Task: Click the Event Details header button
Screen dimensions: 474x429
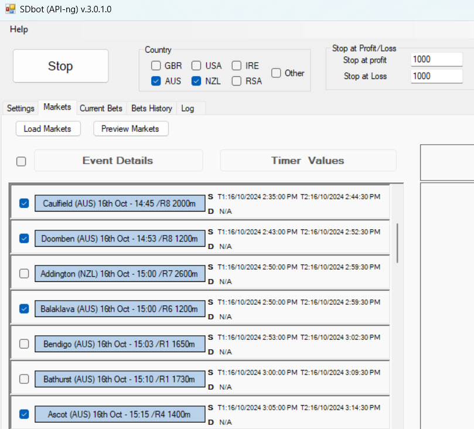Action: click(118, 161)
